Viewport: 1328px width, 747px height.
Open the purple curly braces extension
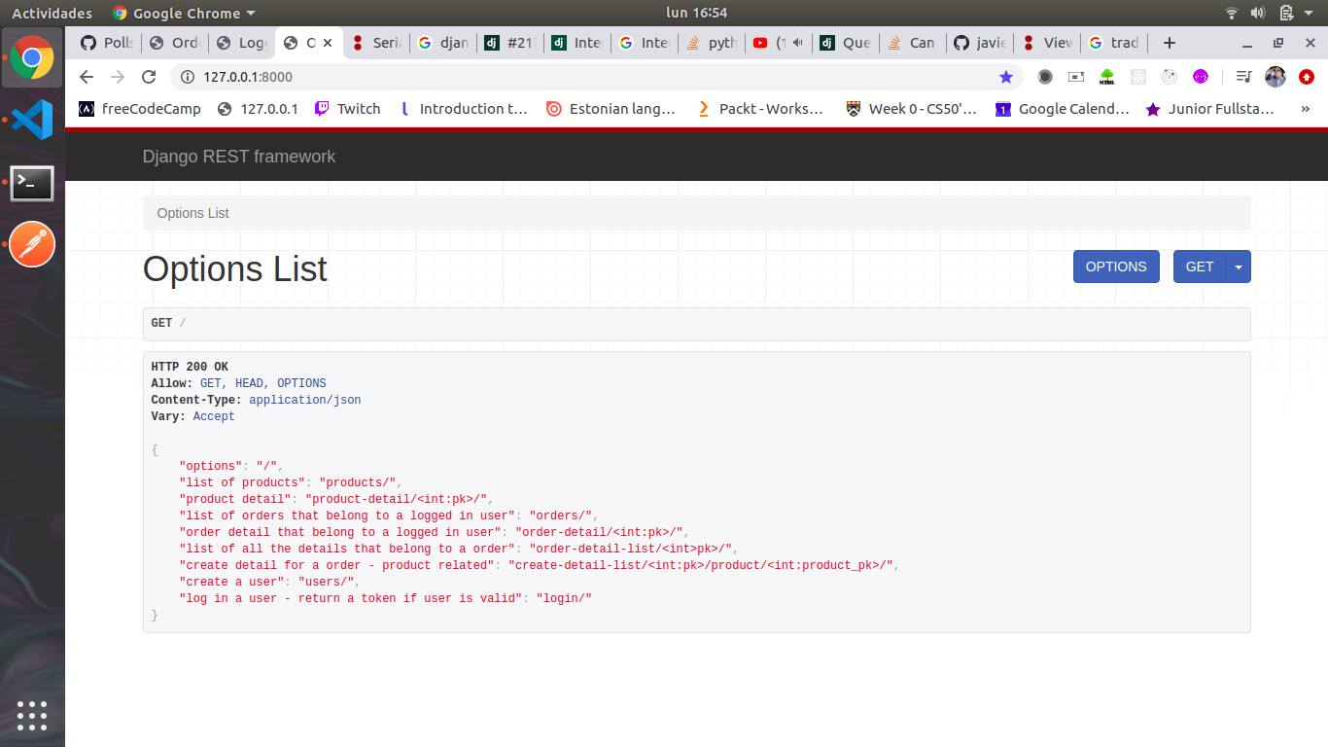point(1201,77)
